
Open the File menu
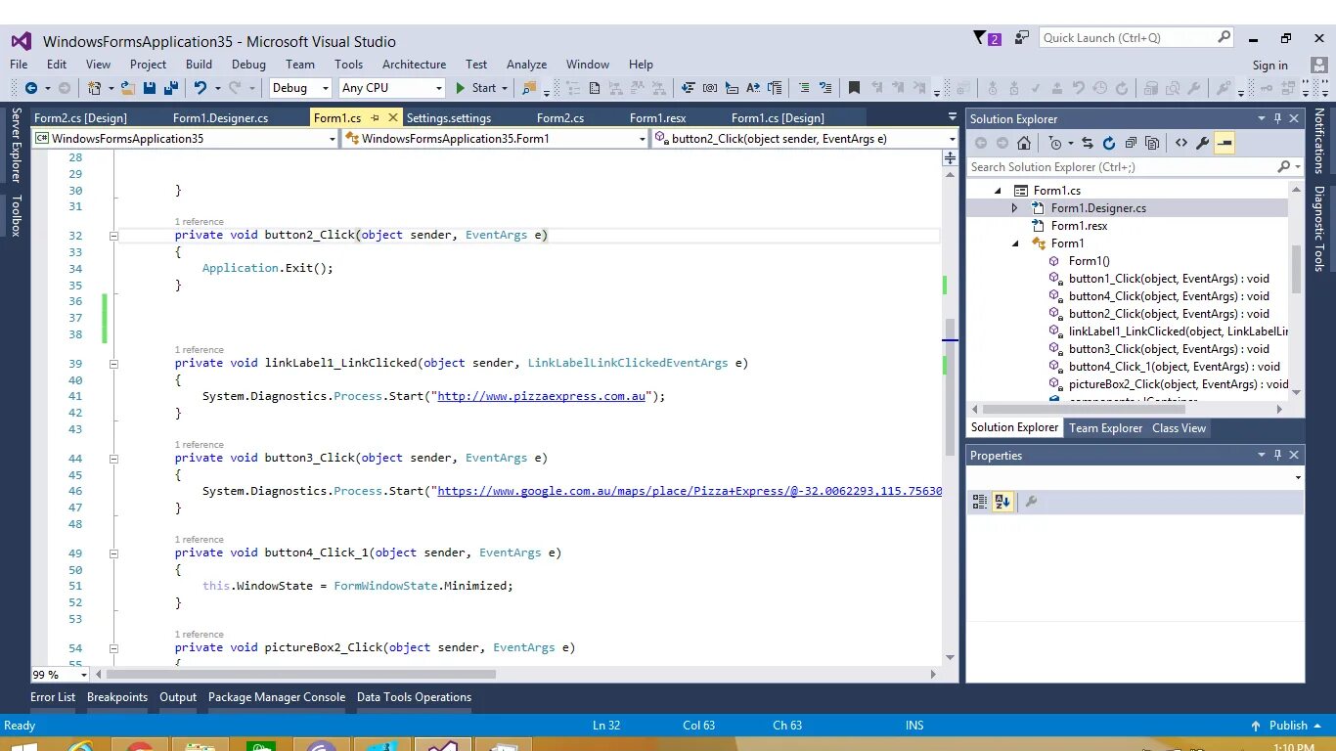(x=19, y=65)
